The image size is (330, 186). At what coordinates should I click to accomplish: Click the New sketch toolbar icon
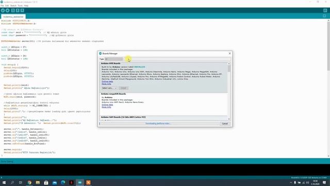click(x=13, y=10)
